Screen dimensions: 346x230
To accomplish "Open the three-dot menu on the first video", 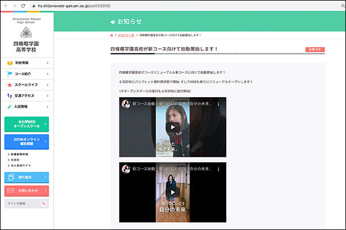I will click(219, 104).
